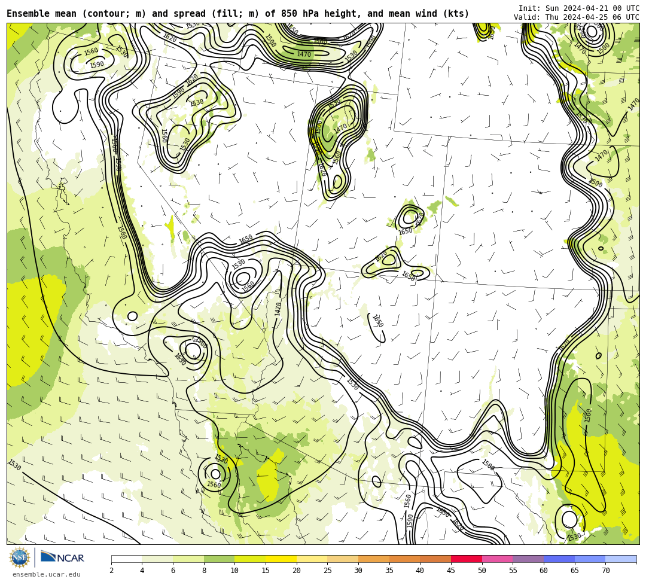Click the 1590 contour label in the upper left
Viewport: 646px width, 582px height.
[97, 65]
